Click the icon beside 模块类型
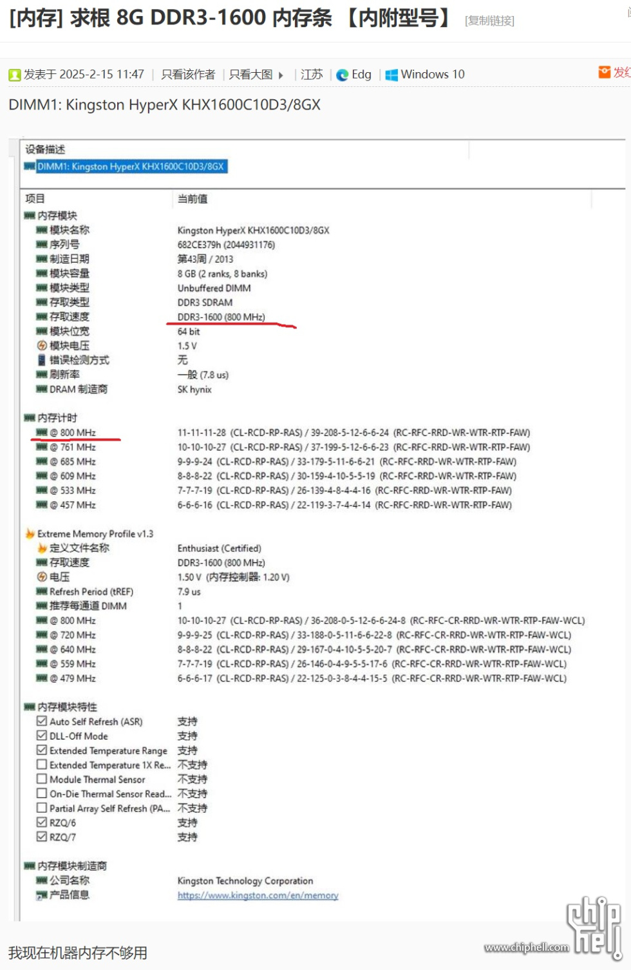This screenshot has height=970, width=631. (42, 288)
